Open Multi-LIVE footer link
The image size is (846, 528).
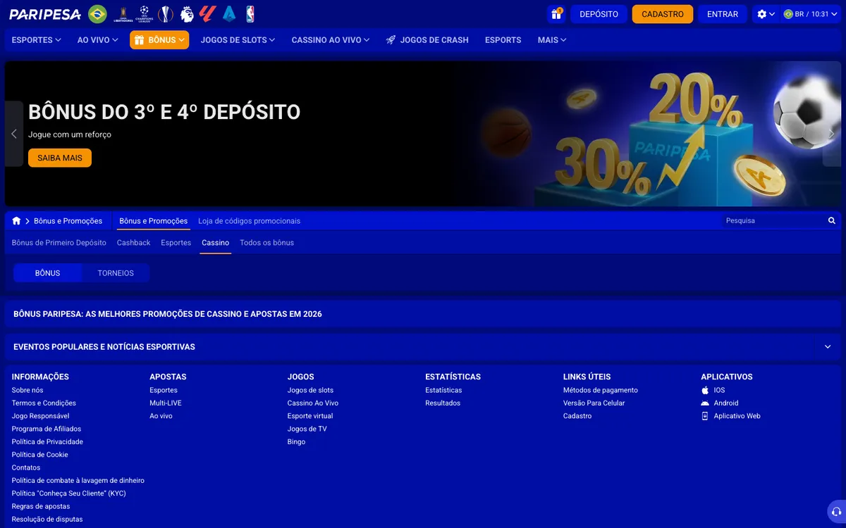pyautogui.click(x=166, y=403)
